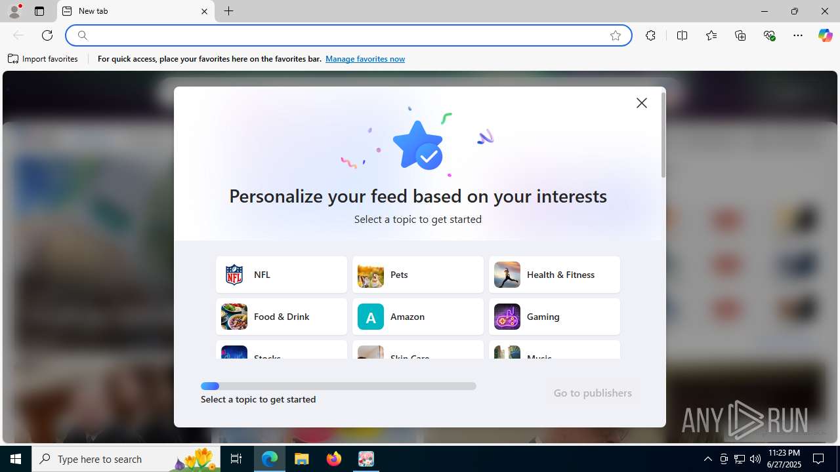This screenshot has width=840, height=472.
Task: Open the Action Center notifications icon
Action: click(x=818, y=459)
